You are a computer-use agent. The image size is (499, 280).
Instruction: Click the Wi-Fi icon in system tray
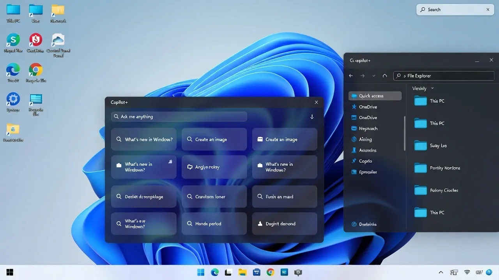coord(467,272)
